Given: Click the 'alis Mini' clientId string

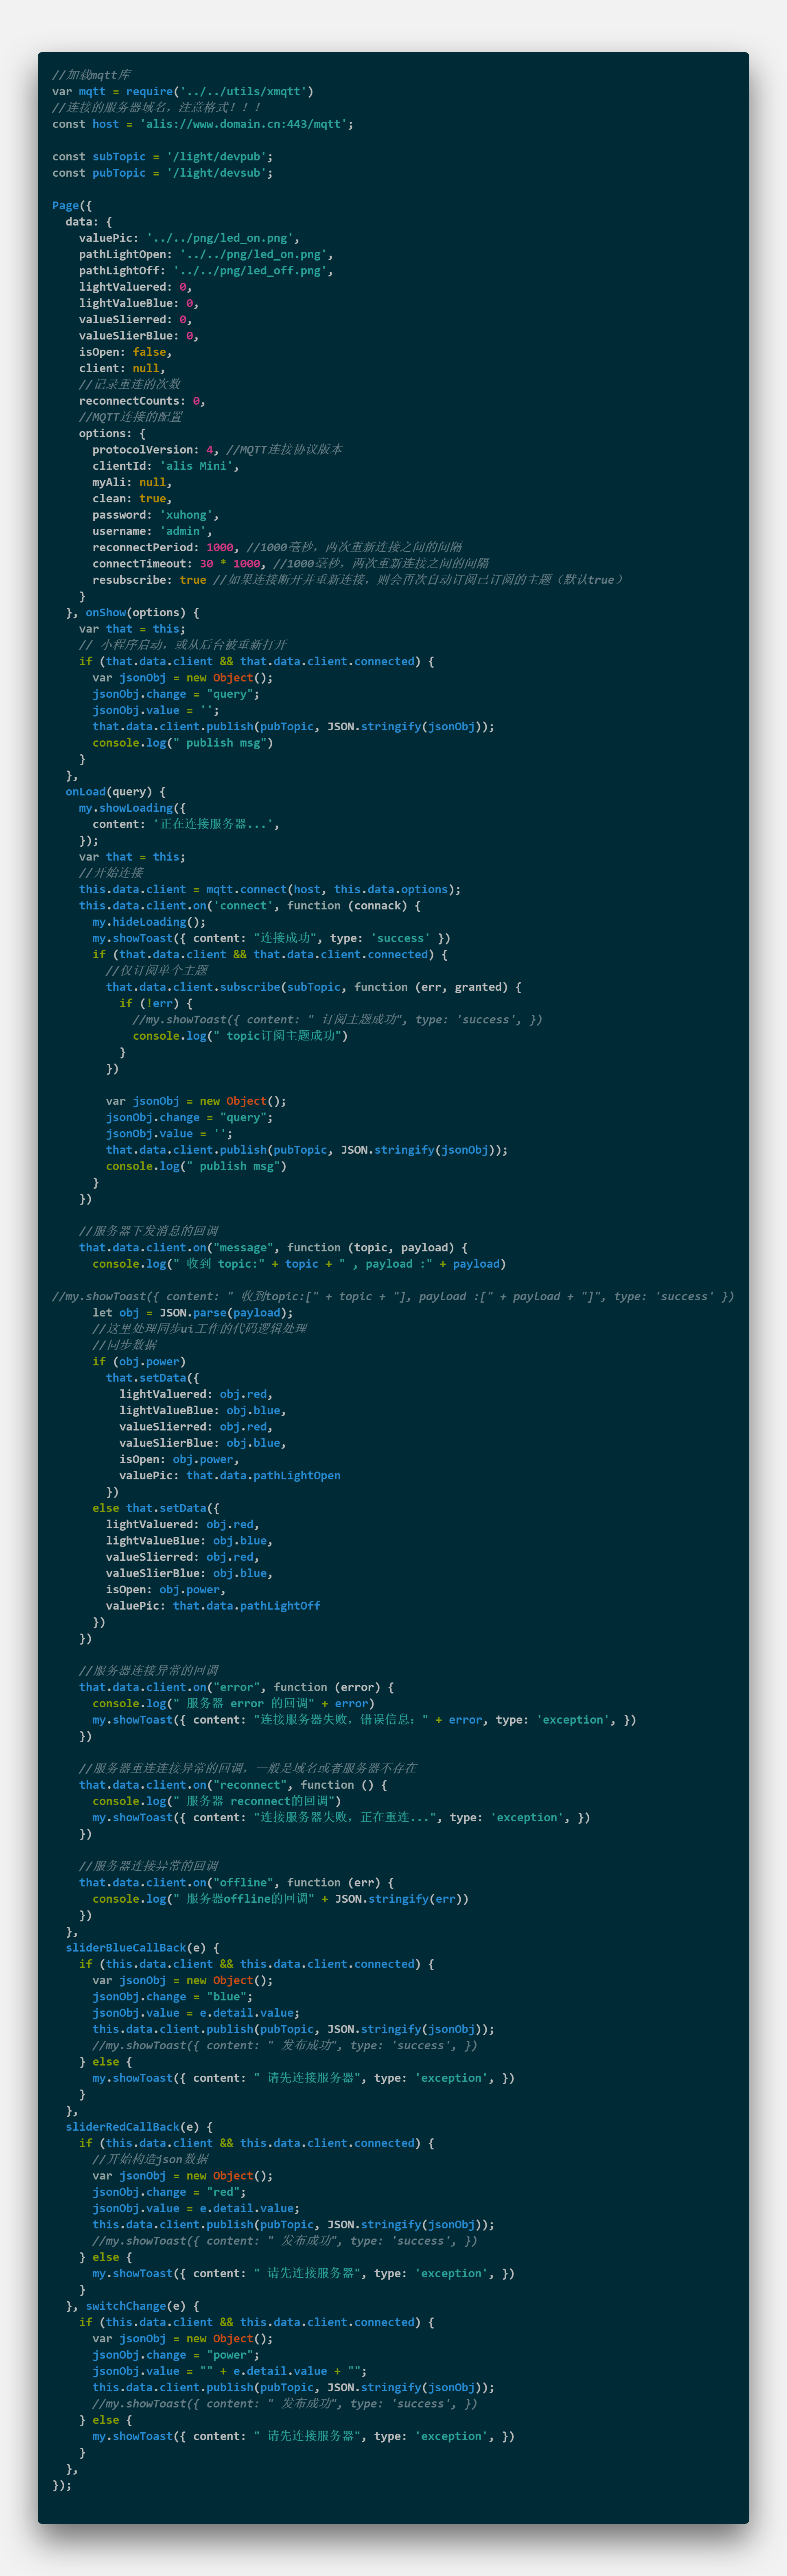Looking at the screenshot, I should point(196,466).
